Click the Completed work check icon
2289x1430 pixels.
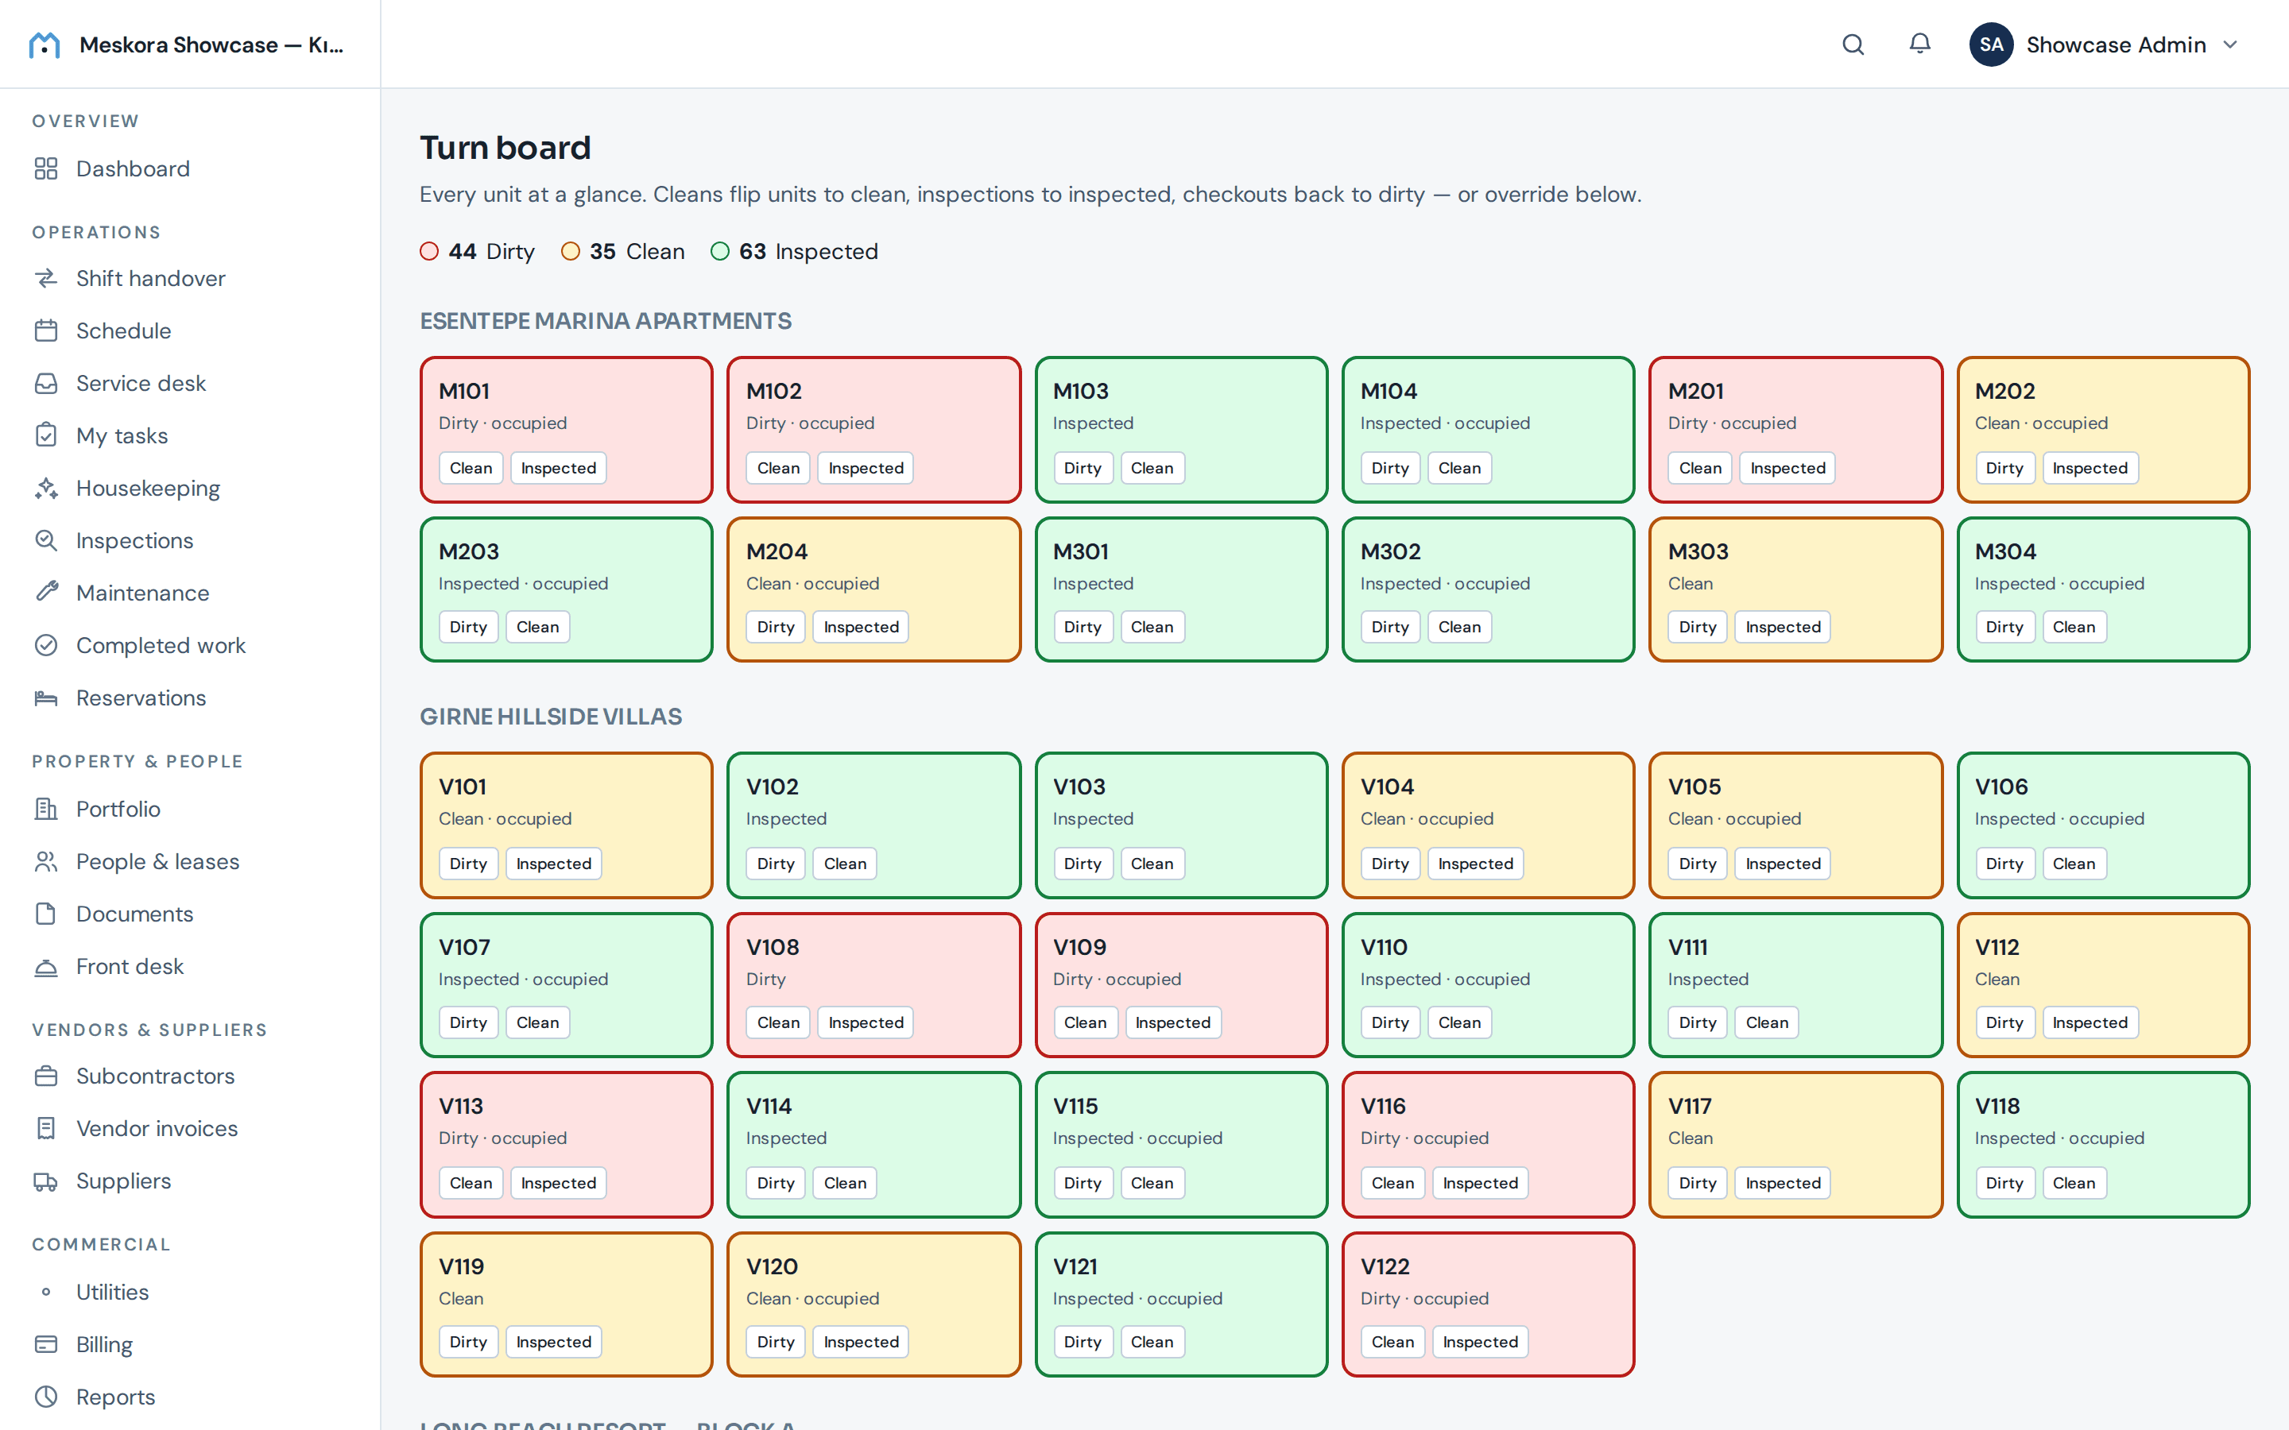point(45,645)
